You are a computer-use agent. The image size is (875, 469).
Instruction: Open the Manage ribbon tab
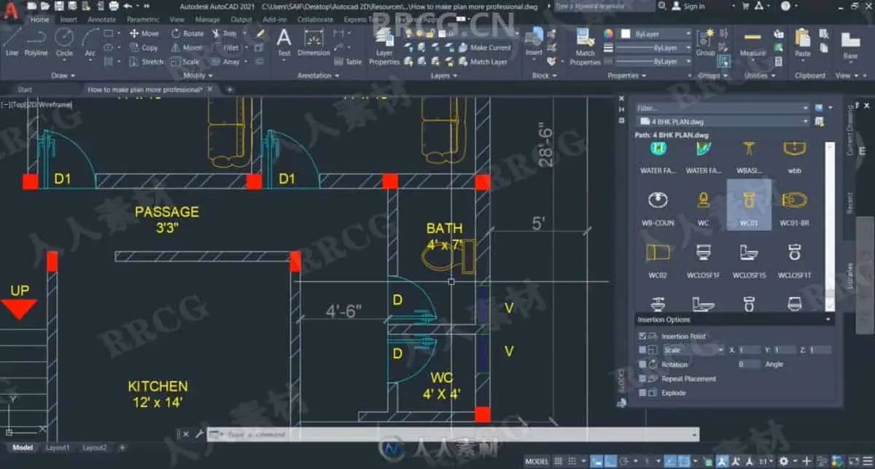point(207,20)
